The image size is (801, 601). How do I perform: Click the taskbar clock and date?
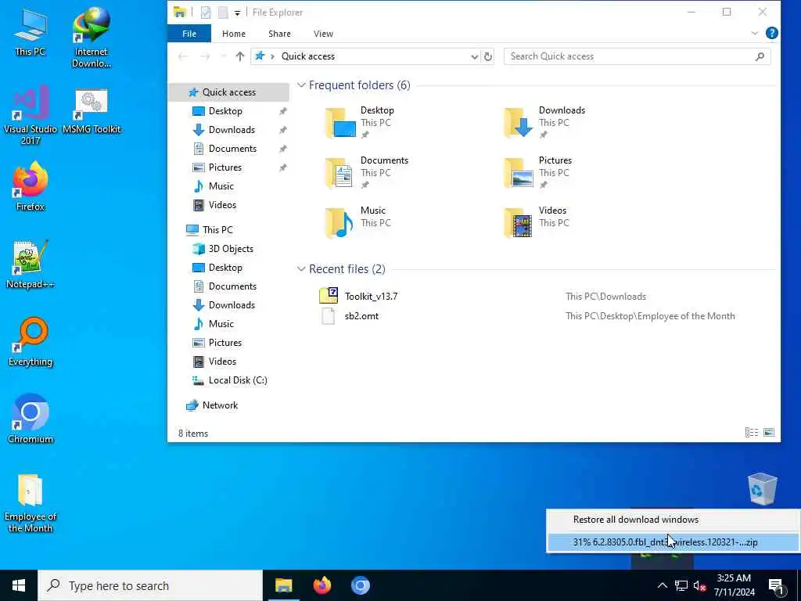pos(734,585)
